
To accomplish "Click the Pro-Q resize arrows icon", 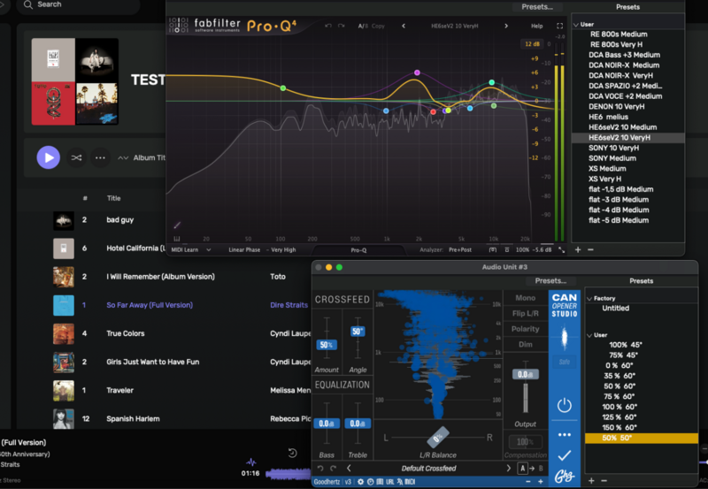I will coord(562,250).
